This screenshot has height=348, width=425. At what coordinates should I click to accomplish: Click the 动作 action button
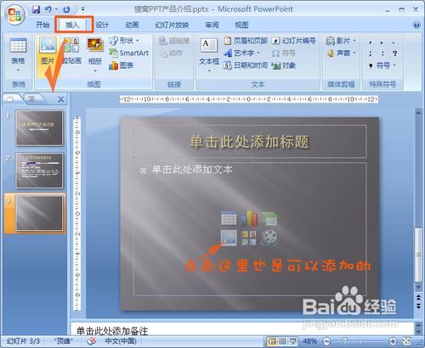pos(171,53)
